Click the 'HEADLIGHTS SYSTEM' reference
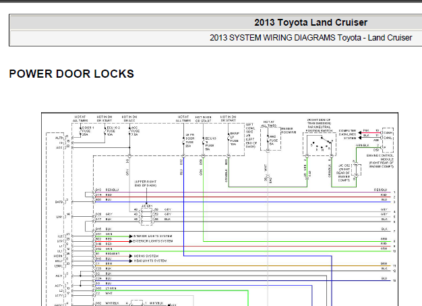 [x=150, y=261]
